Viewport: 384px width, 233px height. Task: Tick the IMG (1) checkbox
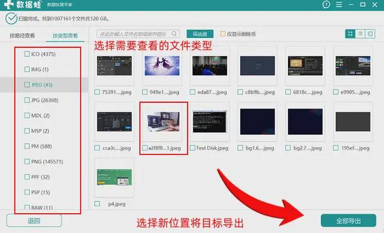pyautogui.click(x=27, y=69)
